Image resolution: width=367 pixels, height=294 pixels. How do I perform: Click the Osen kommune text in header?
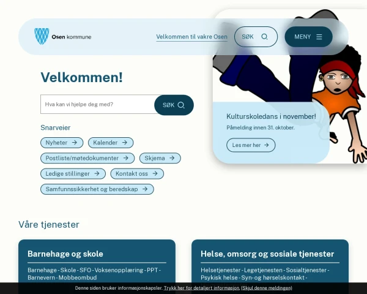pos(72,37)
